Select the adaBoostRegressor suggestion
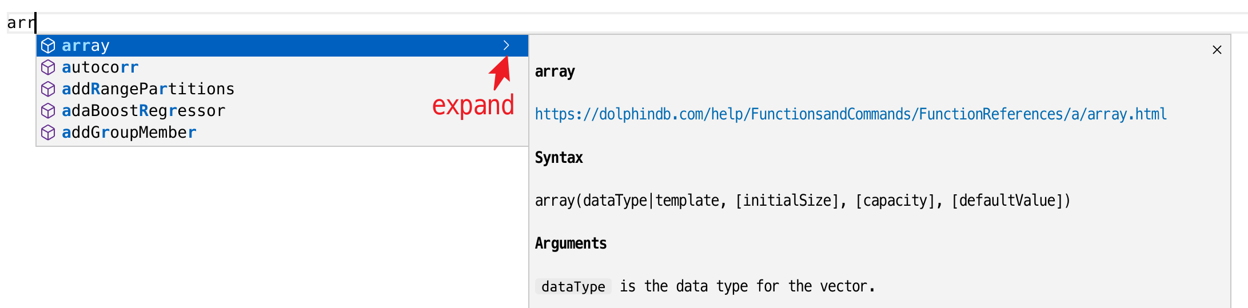 click(x=143, y=111)
